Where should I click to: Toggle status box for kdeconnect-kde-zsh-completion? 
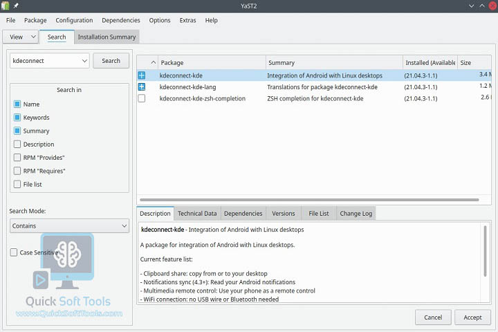[142, 98]
